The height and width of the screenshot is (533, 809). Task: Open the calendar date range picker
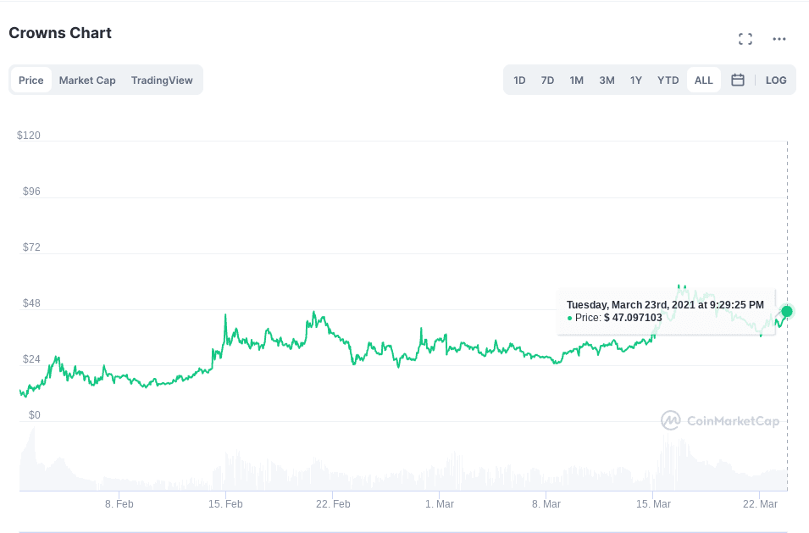pyautogui.click(x=738, y=80)
